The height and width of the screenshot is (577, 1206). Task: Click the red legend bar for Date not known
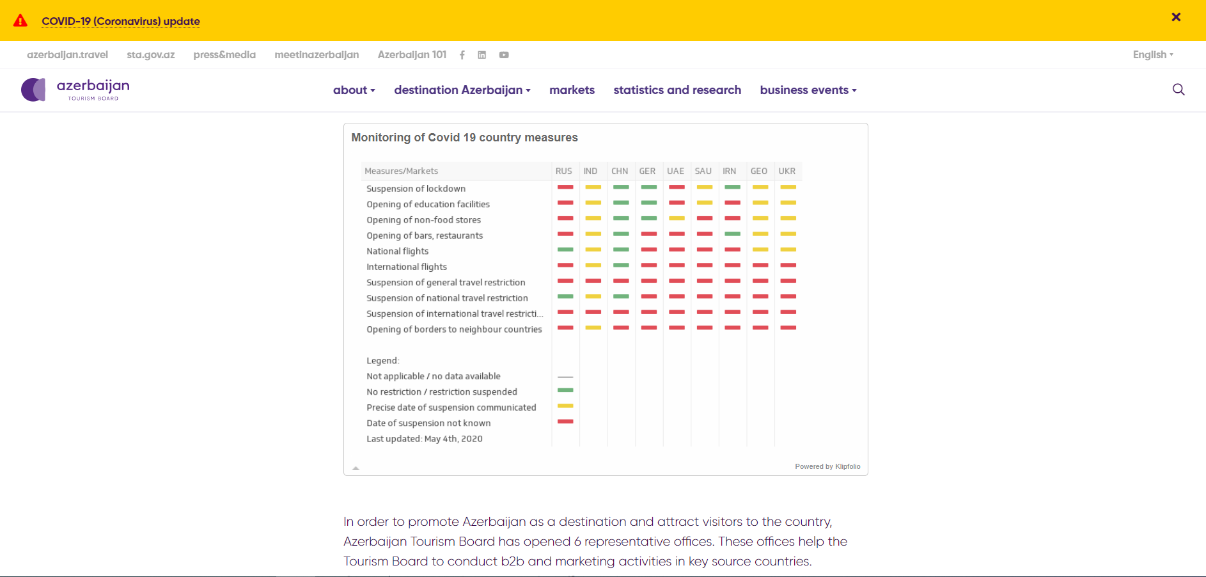coord(565,422)
